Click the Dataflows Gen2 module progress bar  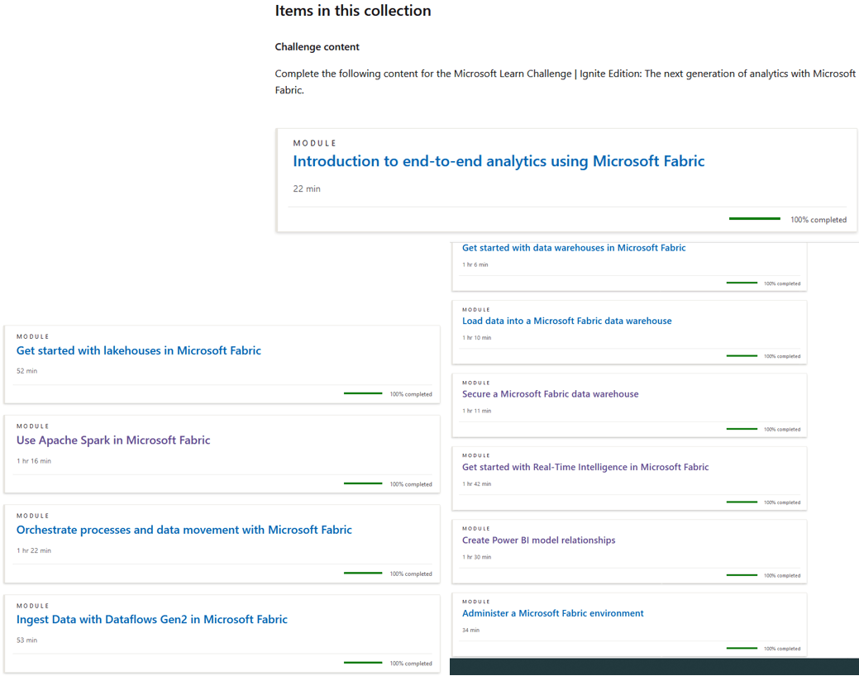tap(363, 662)
